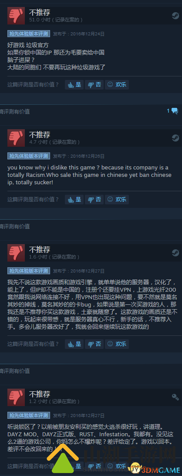Vote 否 on the VPN server review
182x476 pixels.
tap(94, 344)
